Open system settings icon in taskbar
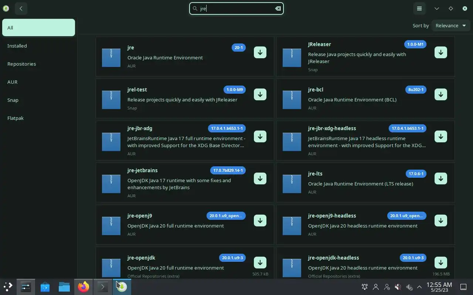This screenshot has height=295, width=473. (26, 287)
